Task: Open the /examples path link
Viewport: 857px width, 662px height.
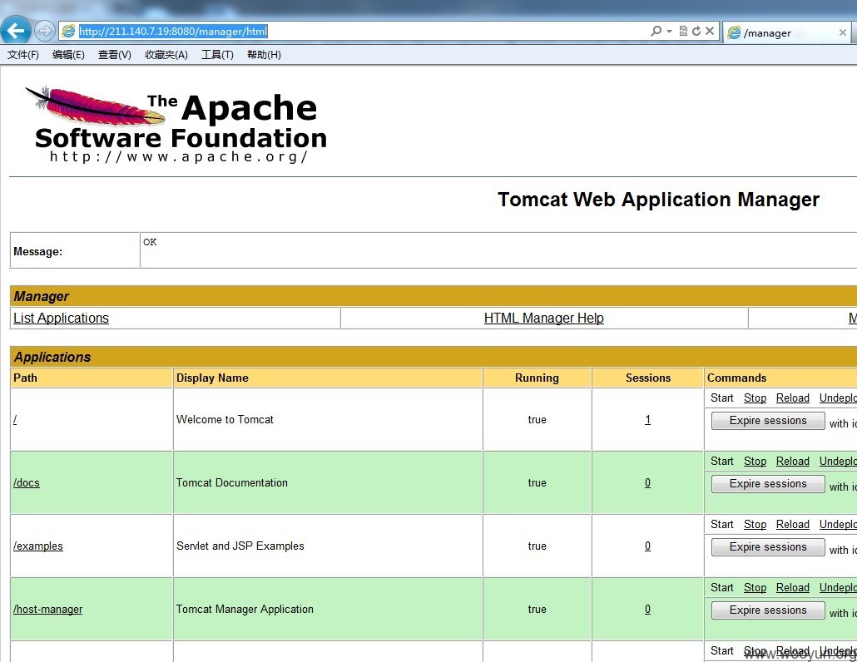Action: click(x=37, y=546)
